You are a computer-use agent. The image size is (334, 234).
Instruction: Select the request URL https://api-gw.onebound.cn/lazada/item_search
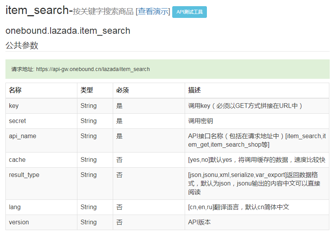(93, 69)
